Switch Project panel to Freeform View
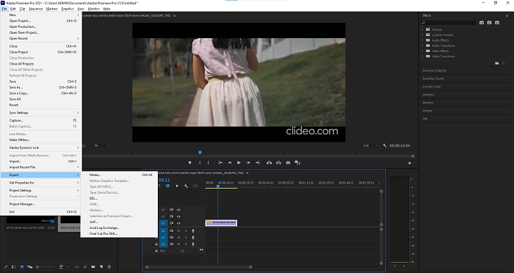This screenshot has width=514, height=273. coord(30,267)
